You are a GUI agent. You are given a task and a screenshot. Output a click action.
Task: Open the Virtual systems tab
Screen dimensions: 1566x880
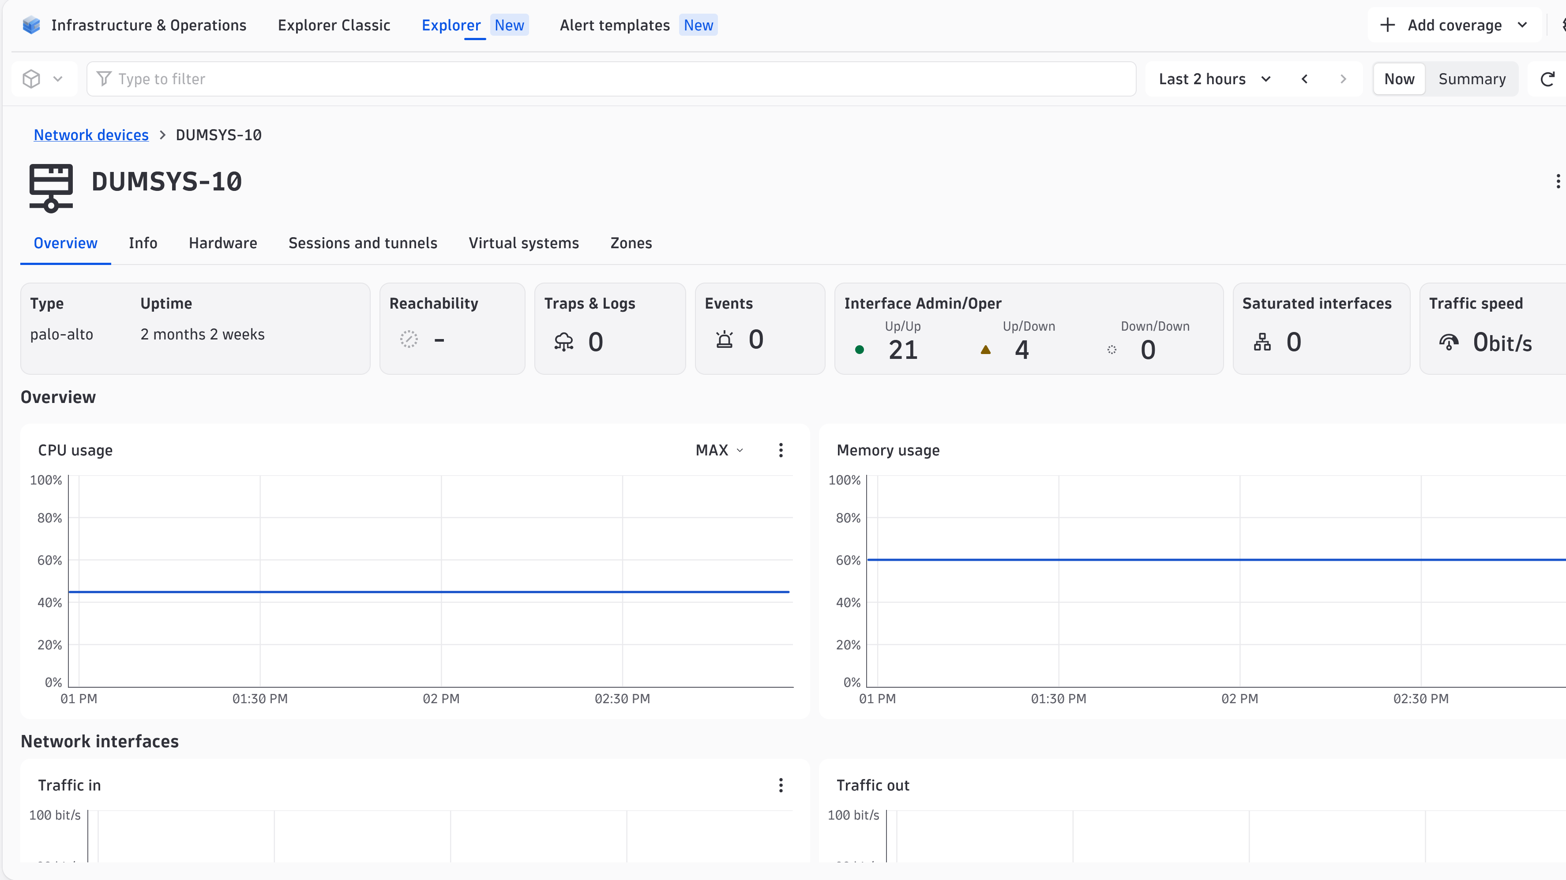pos(523,243)
